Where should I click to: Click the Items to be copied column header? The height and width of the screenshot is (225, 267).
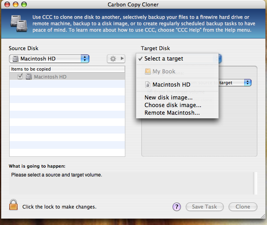click(x=67, y=69)
